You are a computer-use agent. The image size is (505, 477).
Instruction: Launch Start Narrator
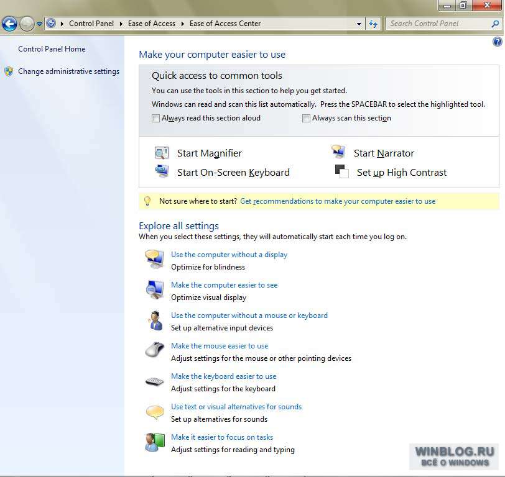pos(384,153)
